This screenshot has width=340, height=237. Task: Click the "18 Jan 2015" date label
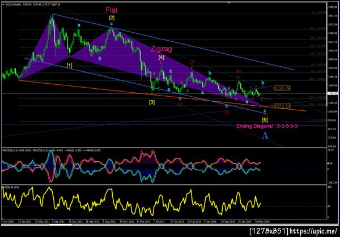pos(245,222)
